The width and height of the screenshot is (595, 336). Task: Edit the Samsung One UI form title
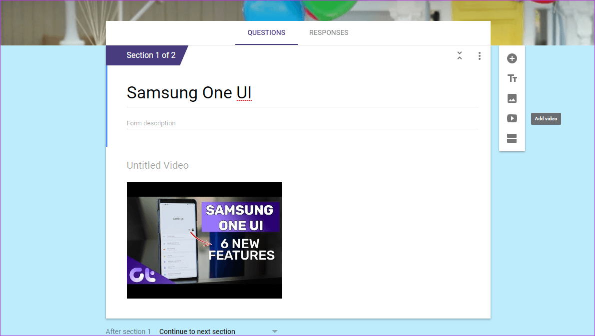pyautogui.click(x=302, y=93)
